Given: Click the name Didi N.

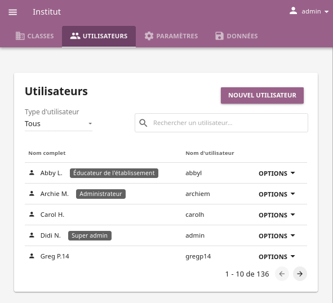Looking at the screenshot, I should coord(51,235).
